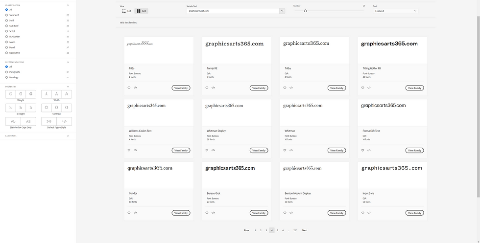The image size is (480, 243).
Task: Favorite Titling Gothic FB heart icon
Action: 363,88
